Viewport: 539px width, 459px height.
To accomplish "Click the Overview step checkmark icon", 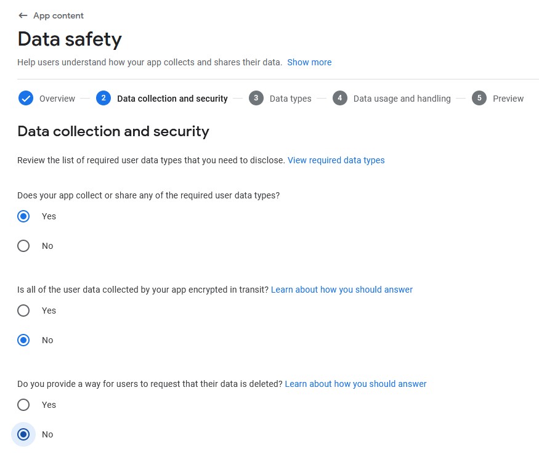I will 25,99.
